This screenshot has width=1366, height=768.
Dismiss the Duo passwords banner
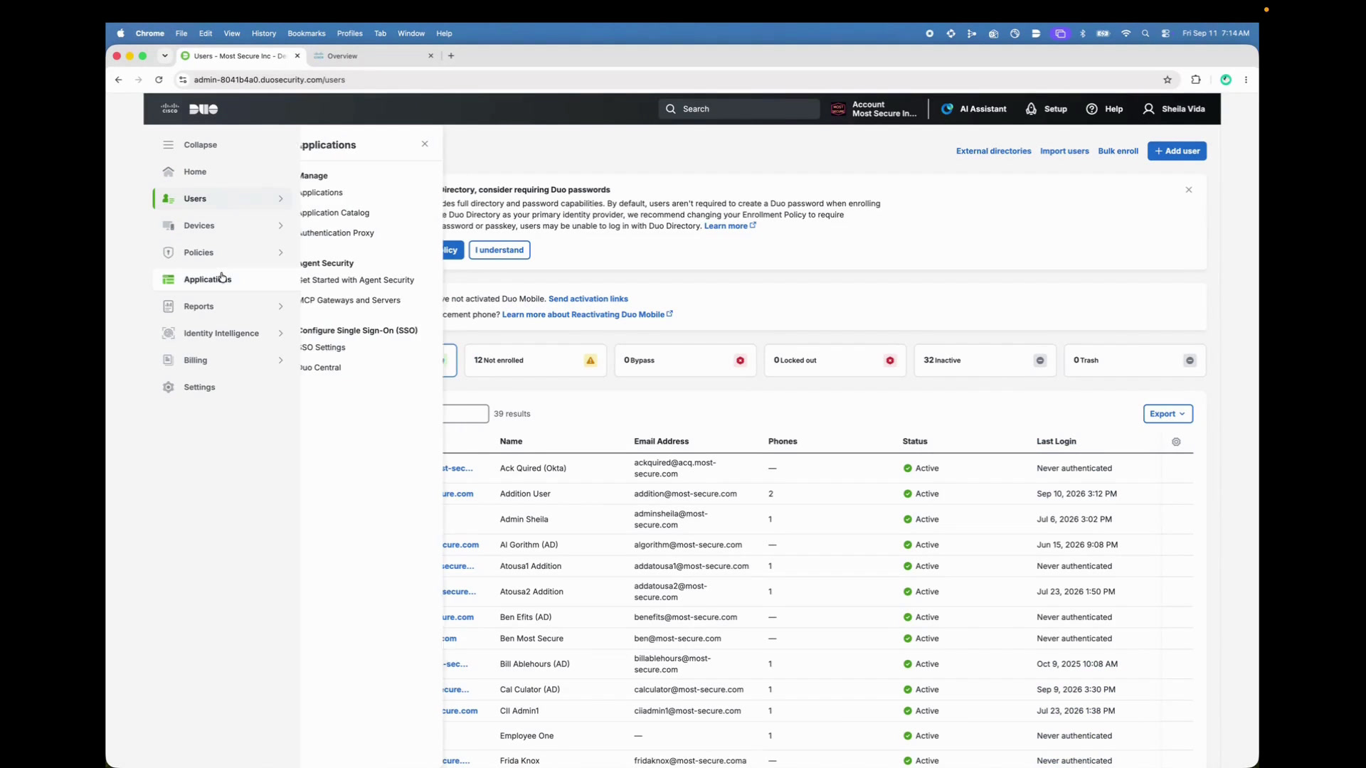(1189, 191)
